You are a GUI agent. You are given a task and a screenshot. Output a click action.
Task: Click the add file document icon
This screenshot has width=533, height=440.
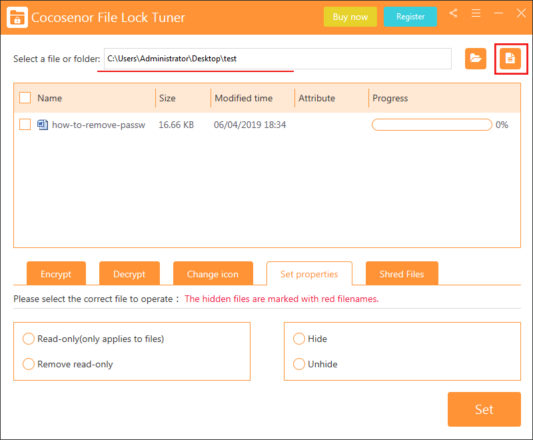(x=510, y=59)
